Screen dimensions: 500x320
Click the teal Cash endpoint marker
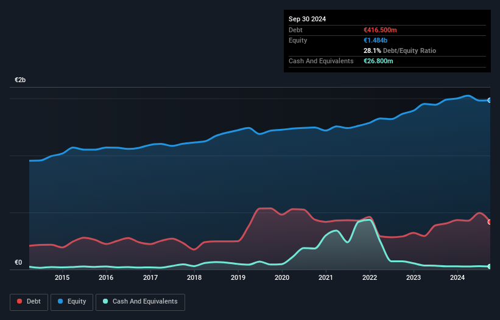pyautogui.click(x=490, y=266)
